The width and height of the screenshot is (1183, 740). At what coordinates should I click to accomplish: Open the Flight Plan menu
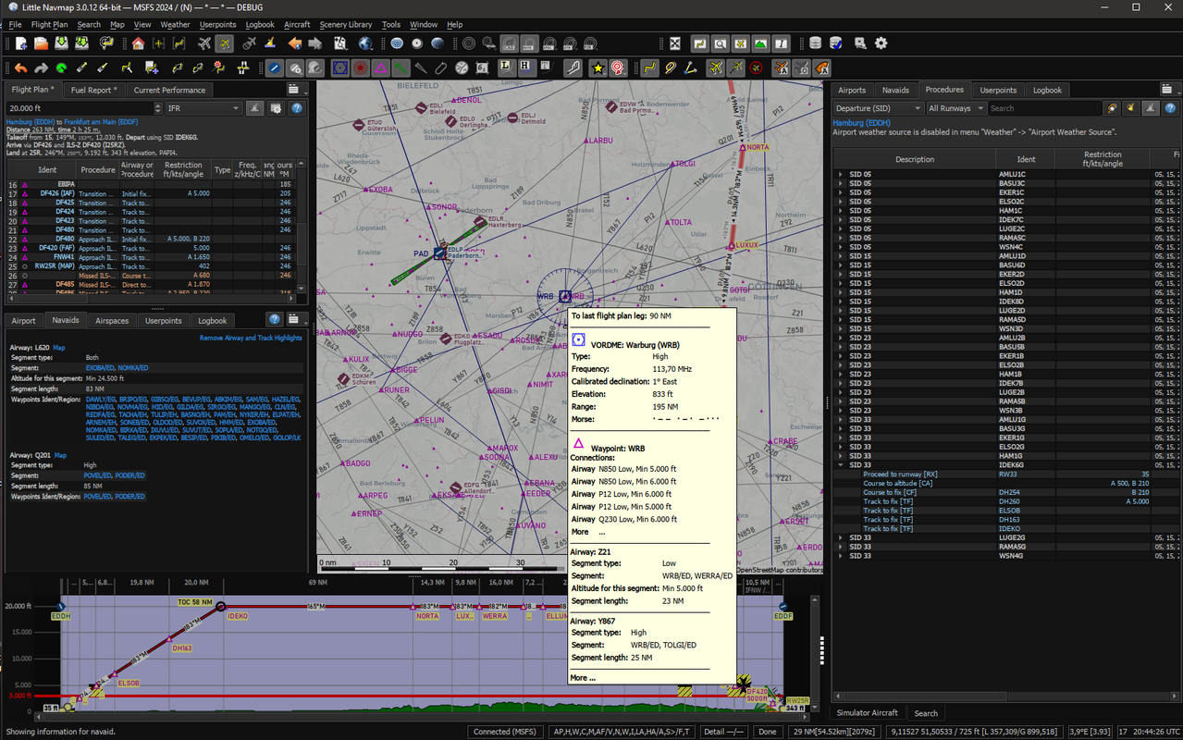point(49,24)
